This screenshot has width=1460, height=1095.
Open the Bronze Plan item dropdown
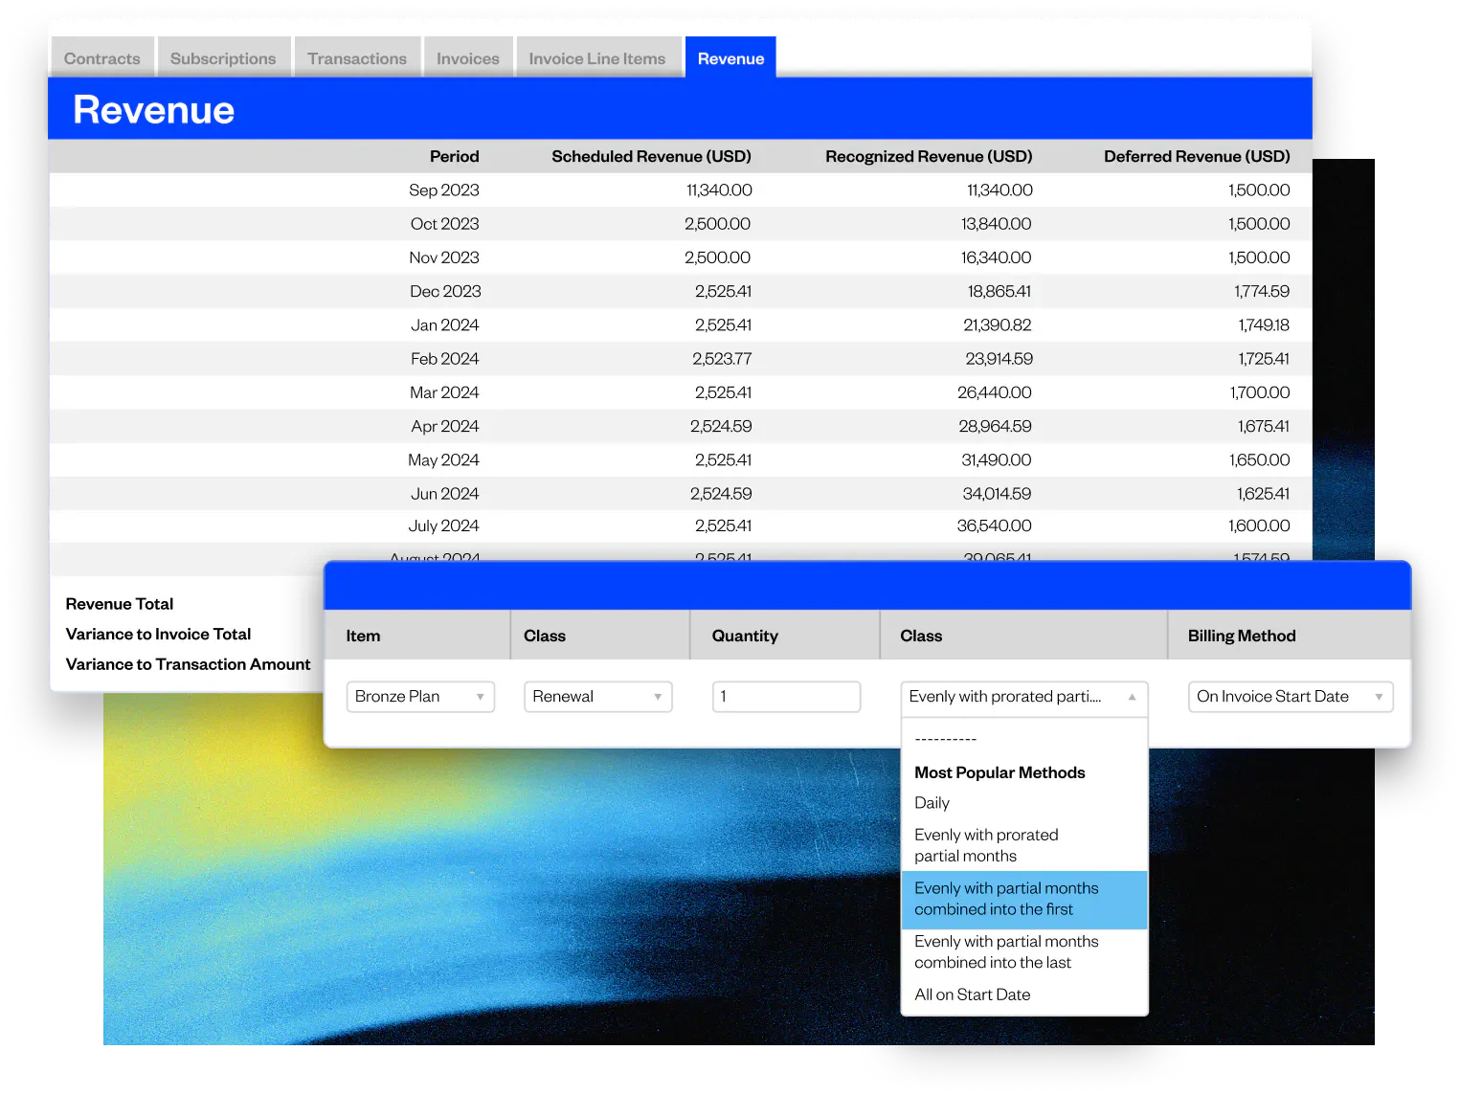tap(420, 697)
